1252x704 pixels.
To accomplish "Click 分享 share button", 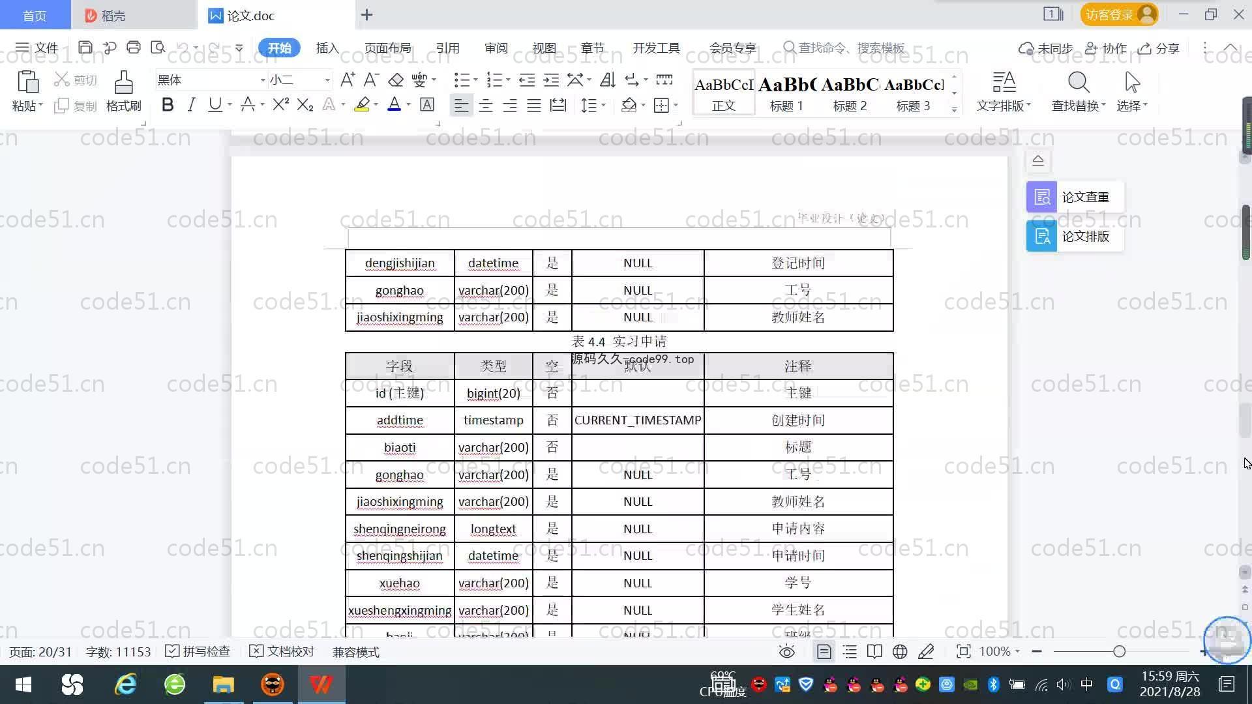I will pyautogui.click(x=1159, y=48).
